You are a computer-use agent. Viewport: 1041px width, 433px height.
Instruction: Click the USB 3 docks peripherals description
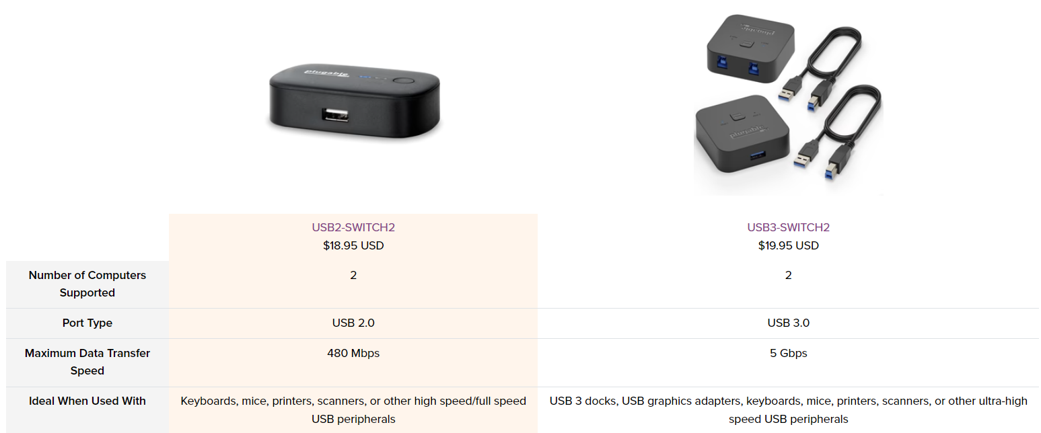[x=788, y=409]
